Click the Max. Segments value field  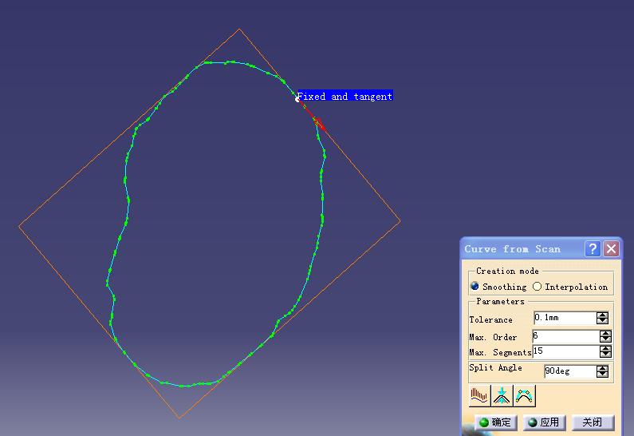[x=565, y=351]
